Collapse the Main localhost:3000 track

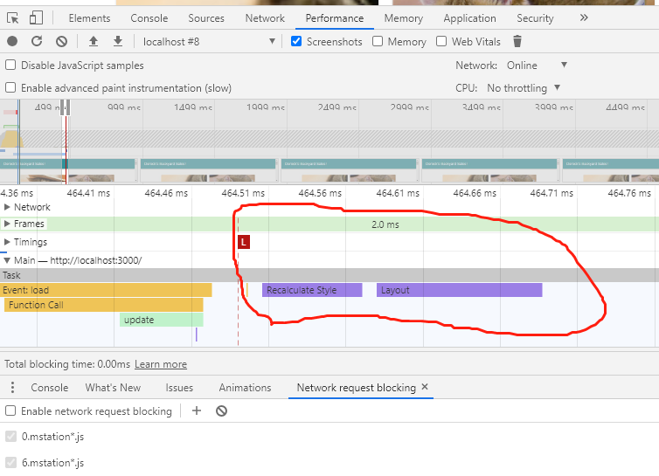point(7,260)
